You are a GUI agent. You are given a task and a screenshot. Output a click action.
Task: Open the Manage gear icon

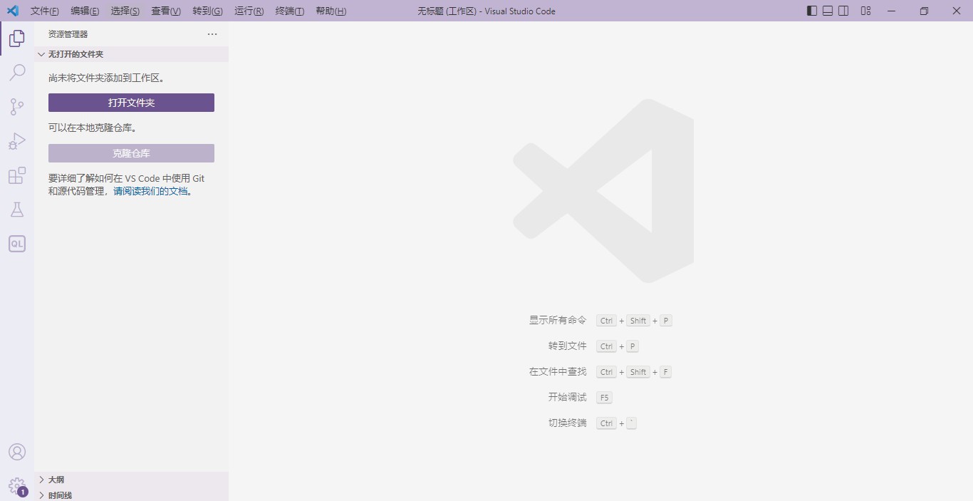coord(16,486)
